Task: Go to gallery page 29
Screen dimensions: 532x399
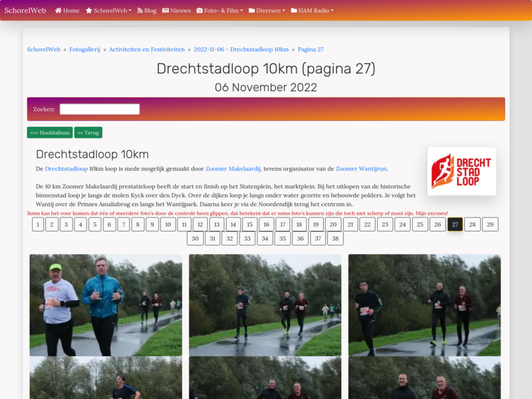Action: 490,224
